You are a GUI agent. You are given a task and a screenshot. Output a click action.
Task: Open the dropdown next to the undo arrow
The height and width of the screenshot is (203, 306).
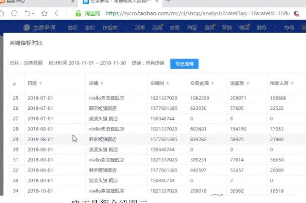pos(33,13)
